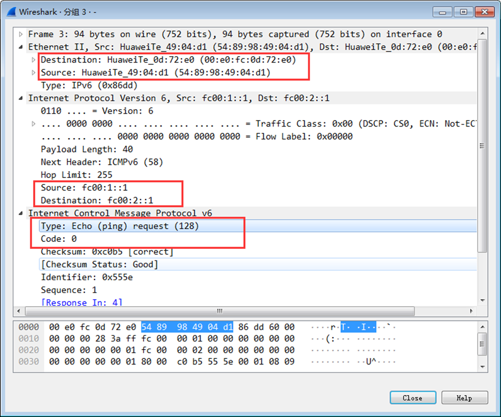Viewport: 501px width, 417px height.
Task: Collapse the Ethernet II section
Action: (21, 47)
